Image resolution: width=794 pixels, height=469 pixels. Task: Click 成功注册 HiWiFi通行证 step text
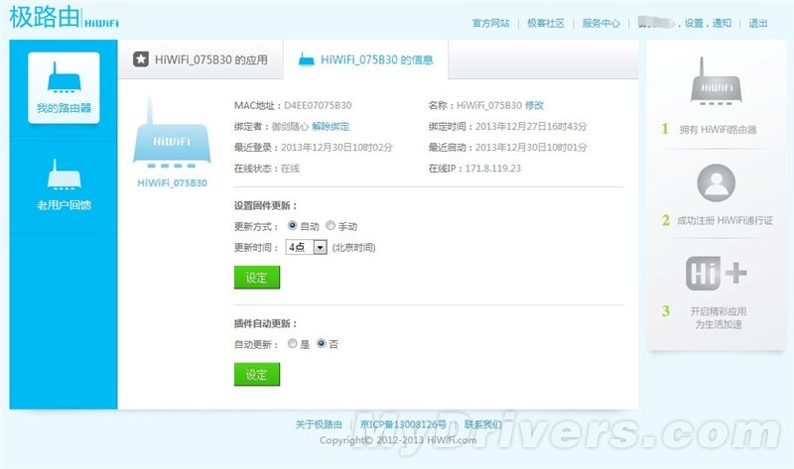[726, 220]
